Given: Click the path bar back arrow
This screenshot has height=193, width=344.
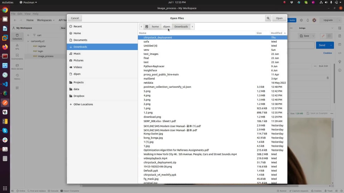Looking at the screenshot, I should click(141, 27).
